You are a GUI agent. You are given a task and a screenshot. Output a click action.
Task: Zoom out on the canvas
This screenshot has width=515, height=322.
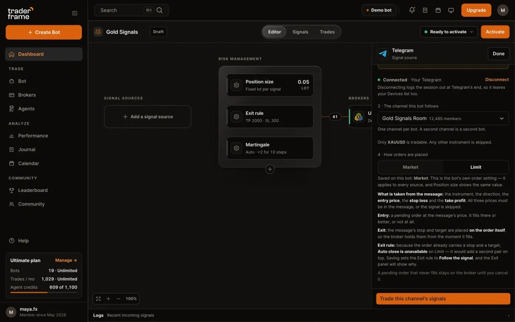point(118,299)
